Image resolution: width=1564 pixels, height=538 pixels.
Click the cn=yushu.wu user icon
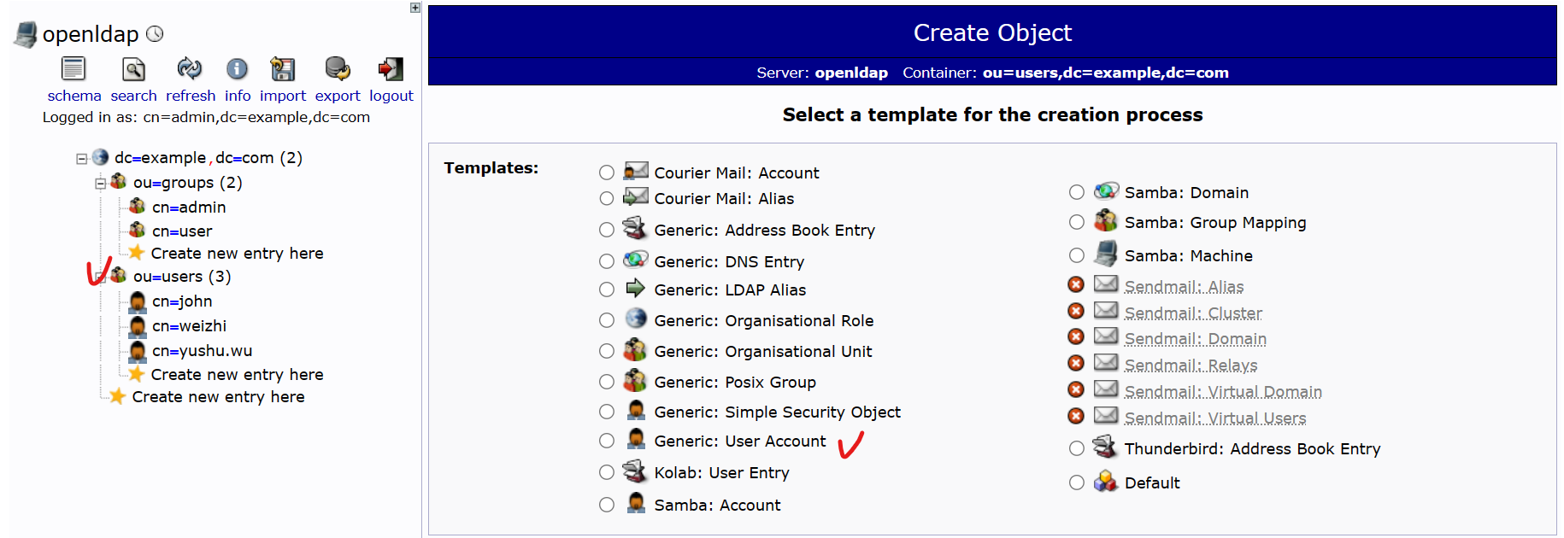click(x=138, y=350)
